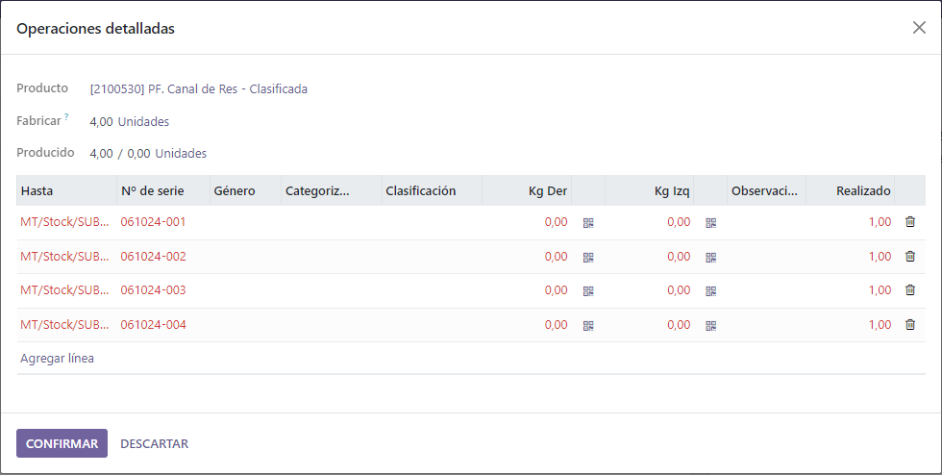Click the DESCARTAR button
This screenshot has width=942, height=475.
(x=155, y=443)
